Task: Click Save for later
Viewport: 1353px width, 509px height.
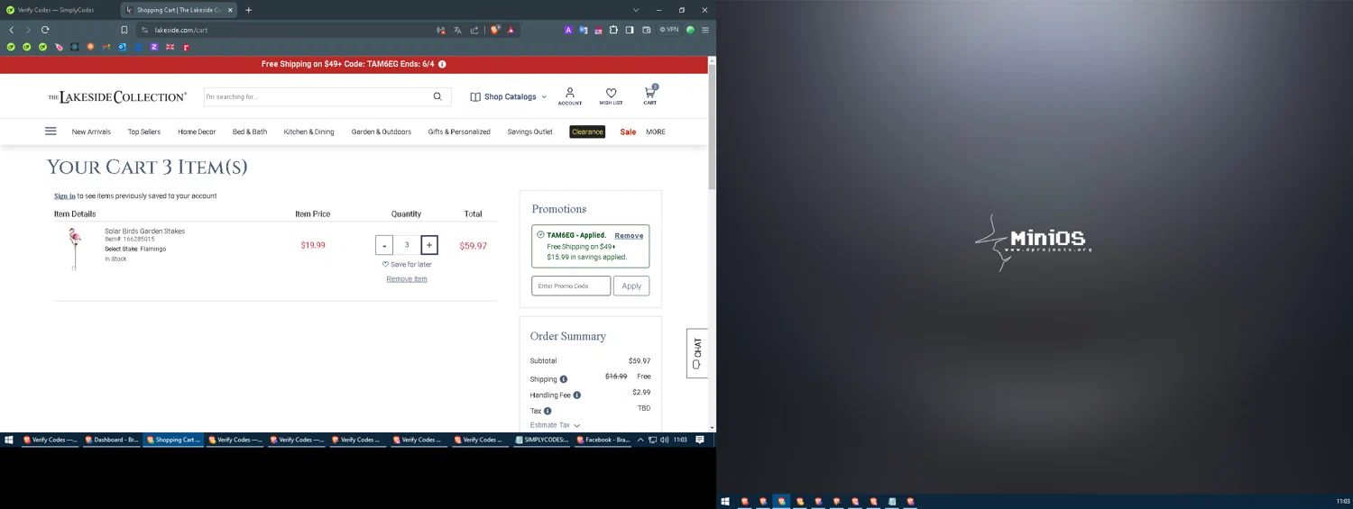Action: (407, 264)
